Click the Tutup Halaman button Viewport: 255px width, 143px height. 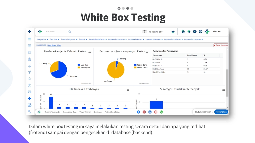tap(221, 45)
